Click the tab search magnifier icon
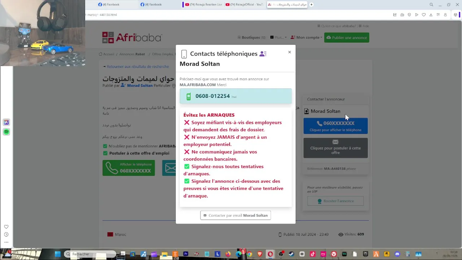Image resolution: width=462 pixels, height=260 pixels. (431, 5)
